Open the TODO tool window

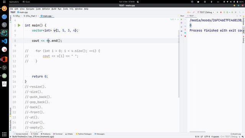pyautogui.click(x=34, y=134)
